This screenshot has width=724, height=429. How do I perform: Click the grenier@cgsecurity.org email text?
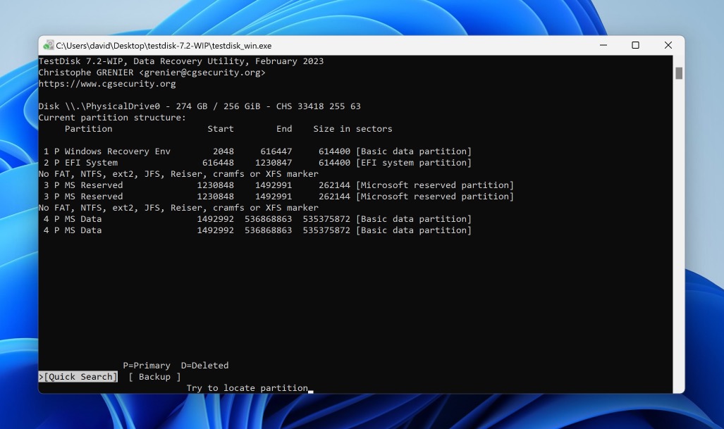tap(202, 73)
